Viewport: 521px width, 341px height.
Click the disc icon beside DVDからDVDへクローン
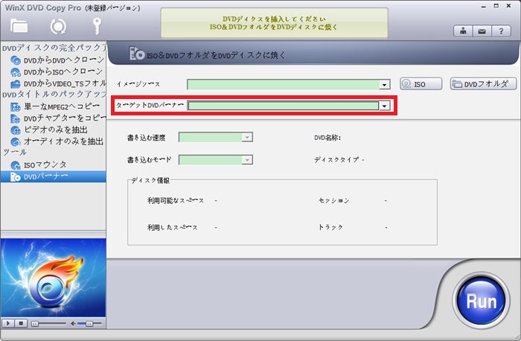click(x=16, y=60)
